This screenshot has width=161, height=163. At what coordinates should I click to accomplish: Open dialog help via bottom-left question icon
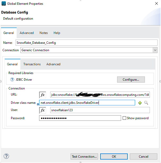(x=6, y=156)
